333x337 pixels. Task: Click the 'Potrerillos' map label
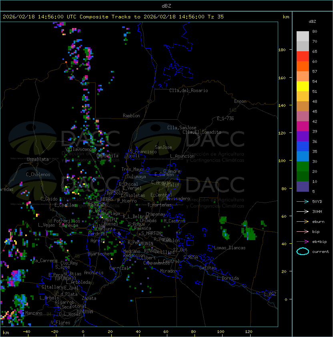tap(67, 221)
